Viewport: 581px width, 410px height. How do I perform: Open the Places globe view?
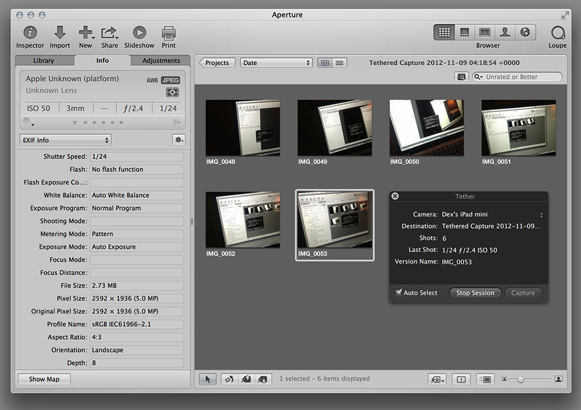[x=525, y=32]
